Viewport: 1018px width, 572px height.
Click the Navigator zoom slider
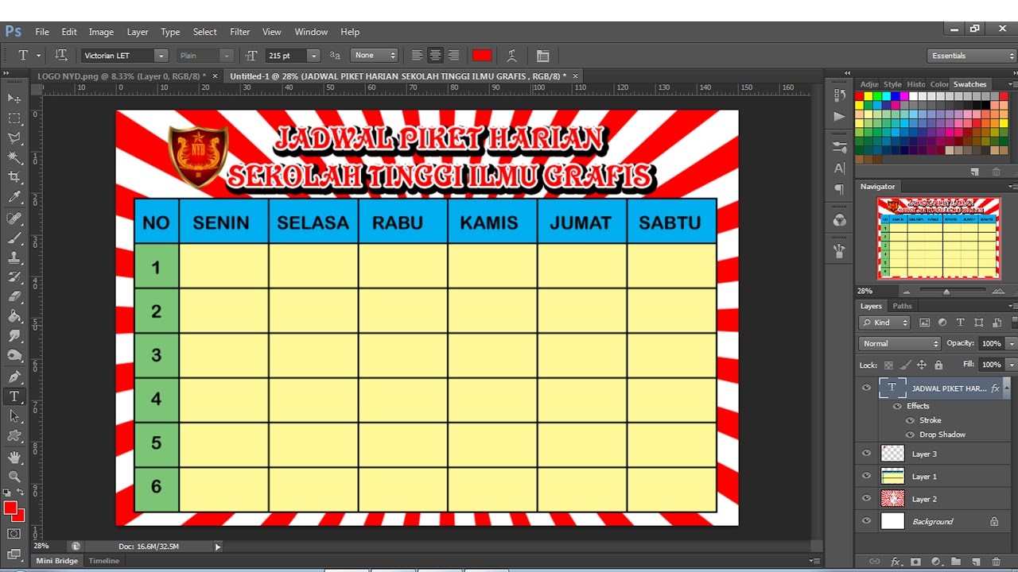(x=946, y=292)
